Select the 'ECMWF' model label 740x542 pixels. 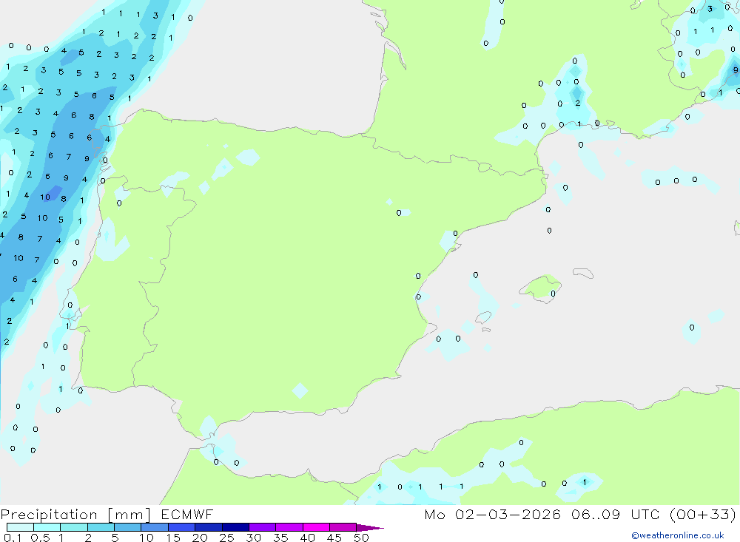(187, 514)
